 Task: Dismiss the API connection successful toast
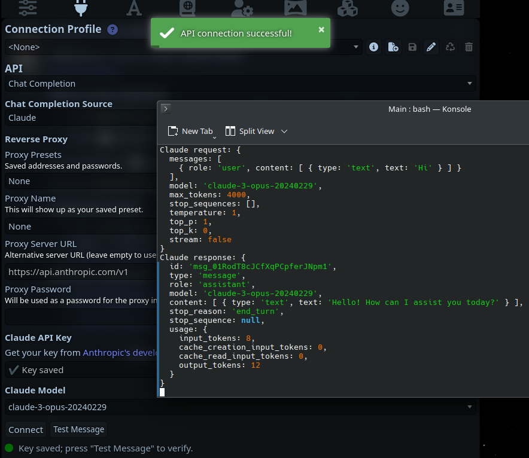pos(321,30)
